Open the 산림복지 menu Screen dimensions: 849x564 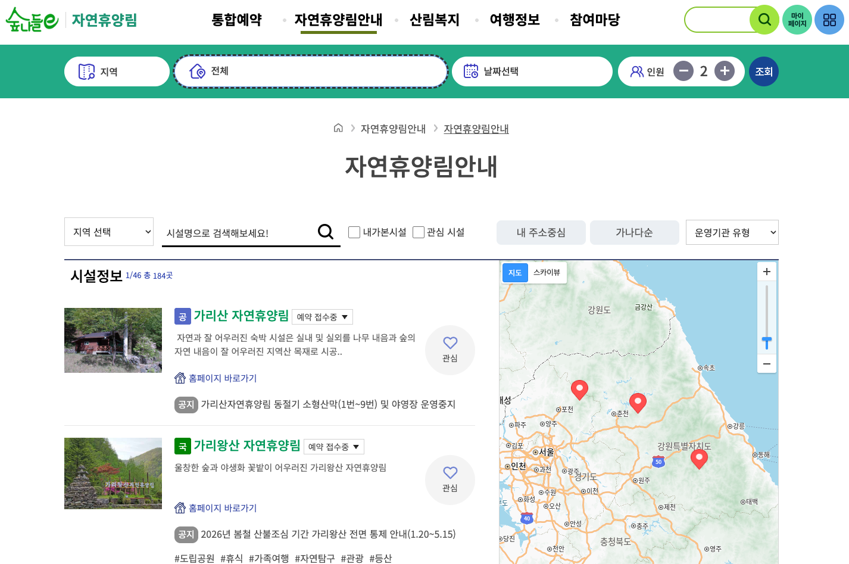tap(435, 20)
